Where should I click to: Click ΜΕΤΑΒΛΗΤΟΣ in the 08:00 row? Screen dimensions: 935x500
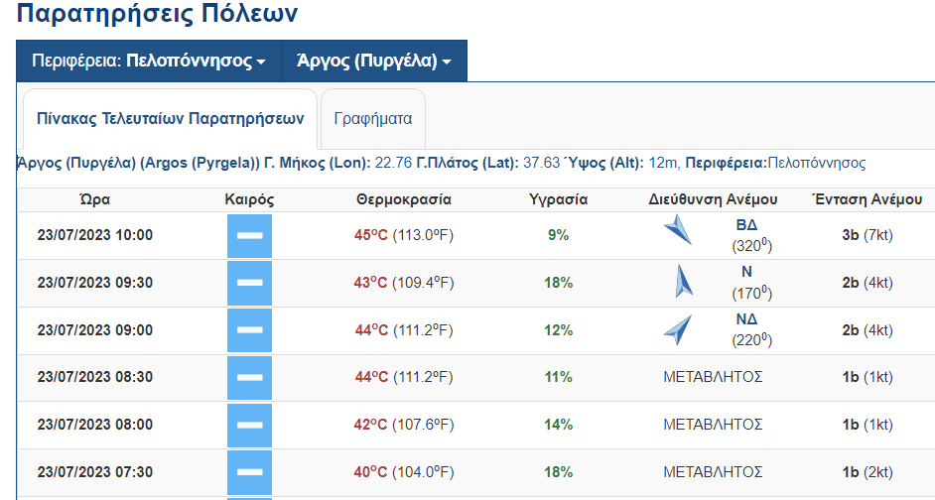tap(714, 425)
